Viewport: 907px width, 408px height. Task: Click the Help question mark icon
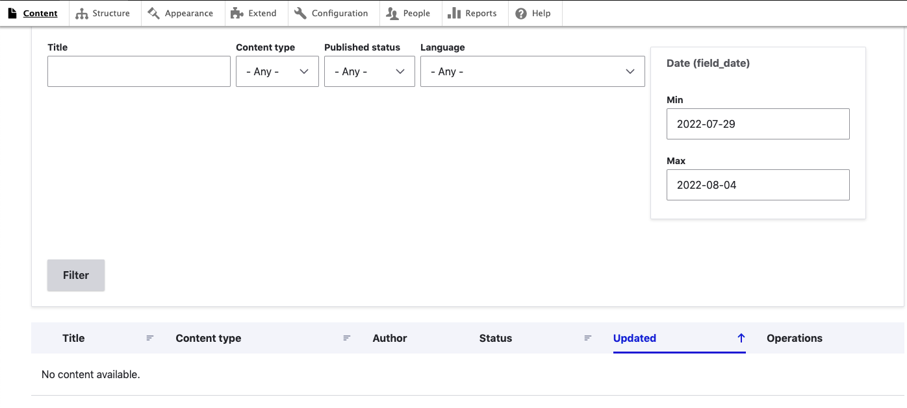521,13
